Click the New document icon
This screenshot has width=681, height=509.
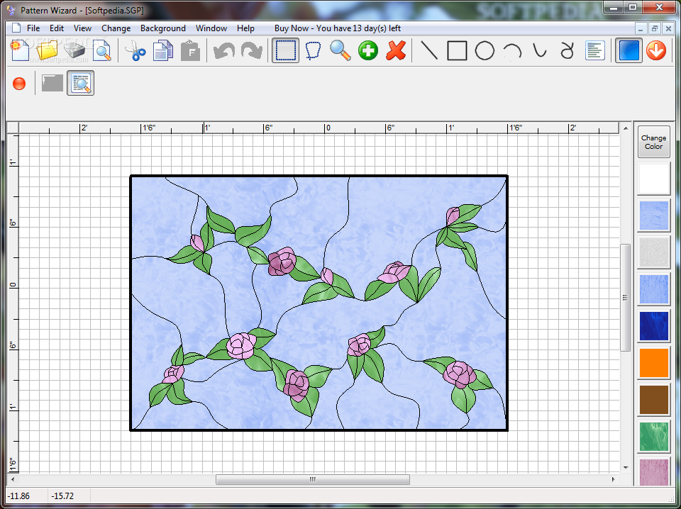[x=20, y=50]
